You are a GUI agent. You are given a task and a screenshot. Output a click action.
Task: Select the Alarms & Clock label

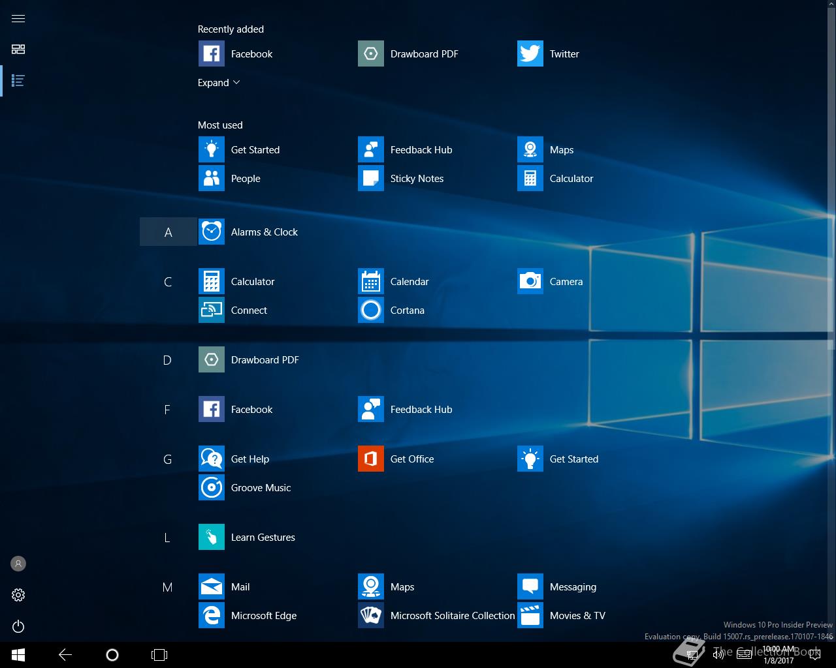coord(264,232)
